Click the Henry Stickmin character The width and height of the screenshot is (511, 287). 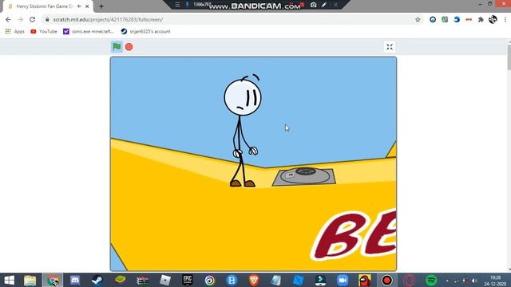tap(243, 130)
